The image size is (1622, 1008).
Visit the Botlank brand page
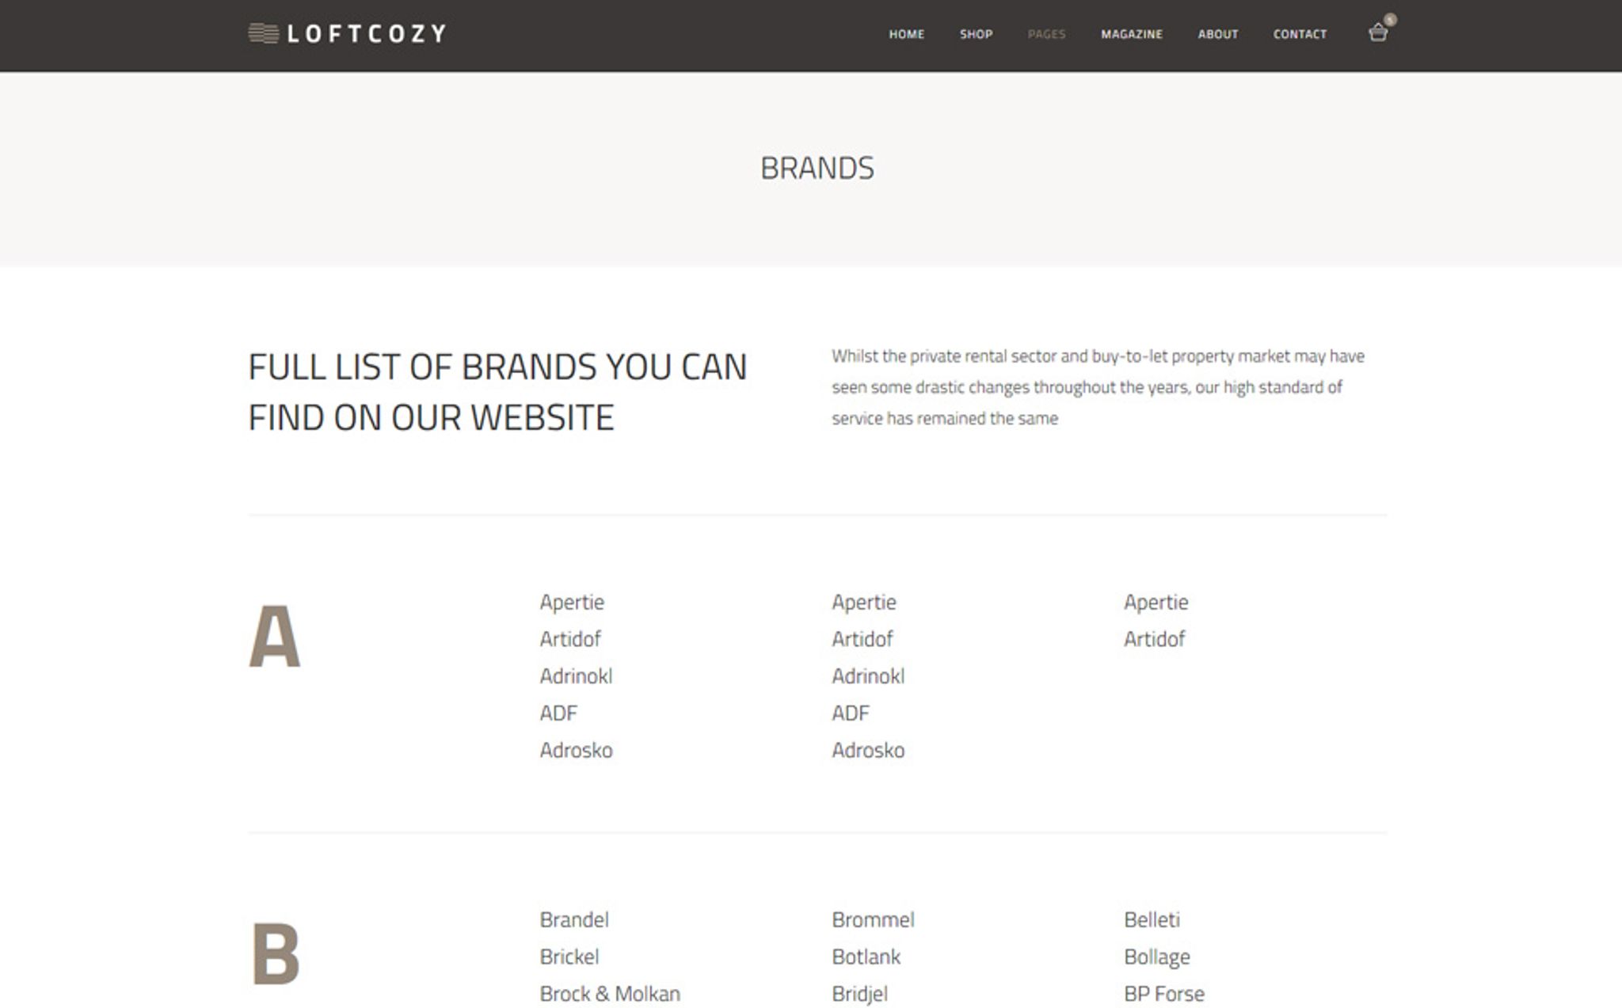[x=866, y=957]
